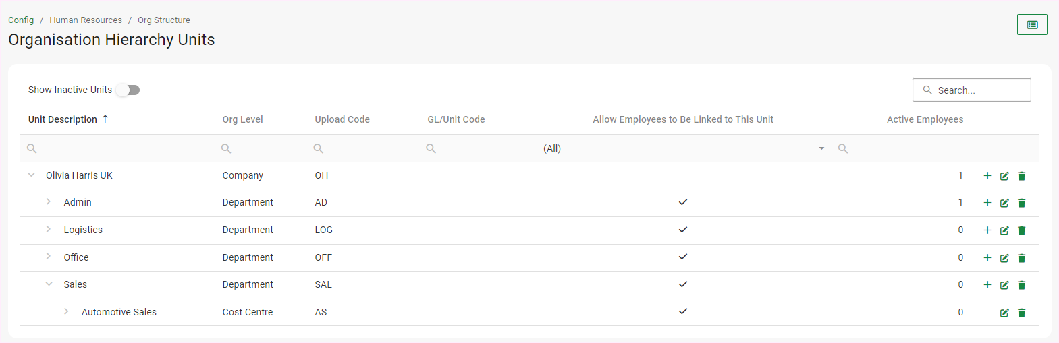Open the list view icon button top right
Image resolution: width=1059 pixels, height=343 pixels.
click(x=1032, y=25)
